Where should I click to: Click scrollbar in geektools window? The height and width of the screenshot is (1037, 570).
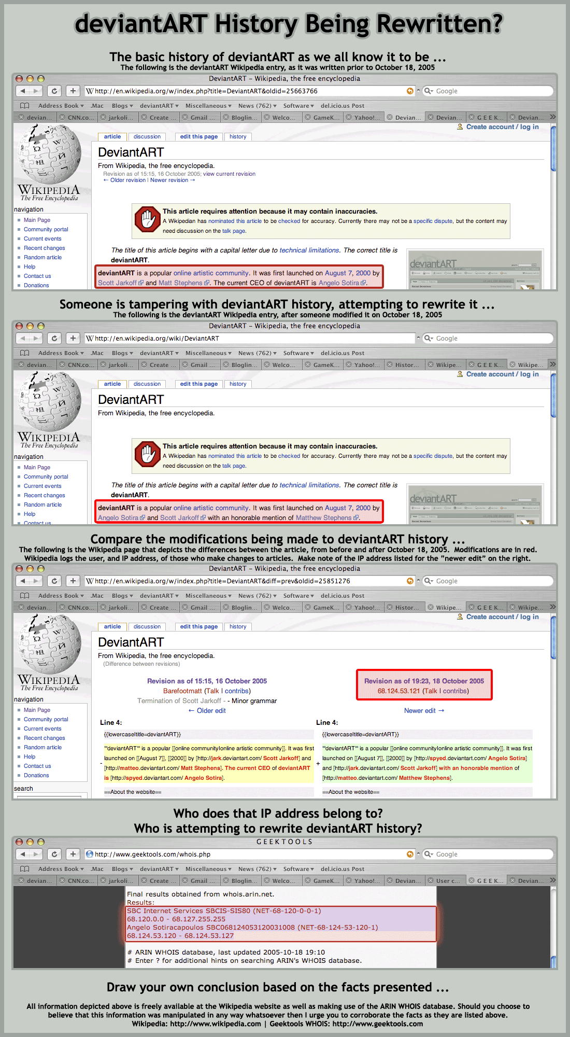point(553,927)
